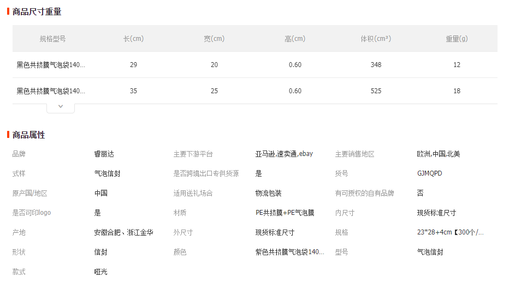Click the 长(cm) column header
This screenshot has width=509, height=283.
(133, 39)
